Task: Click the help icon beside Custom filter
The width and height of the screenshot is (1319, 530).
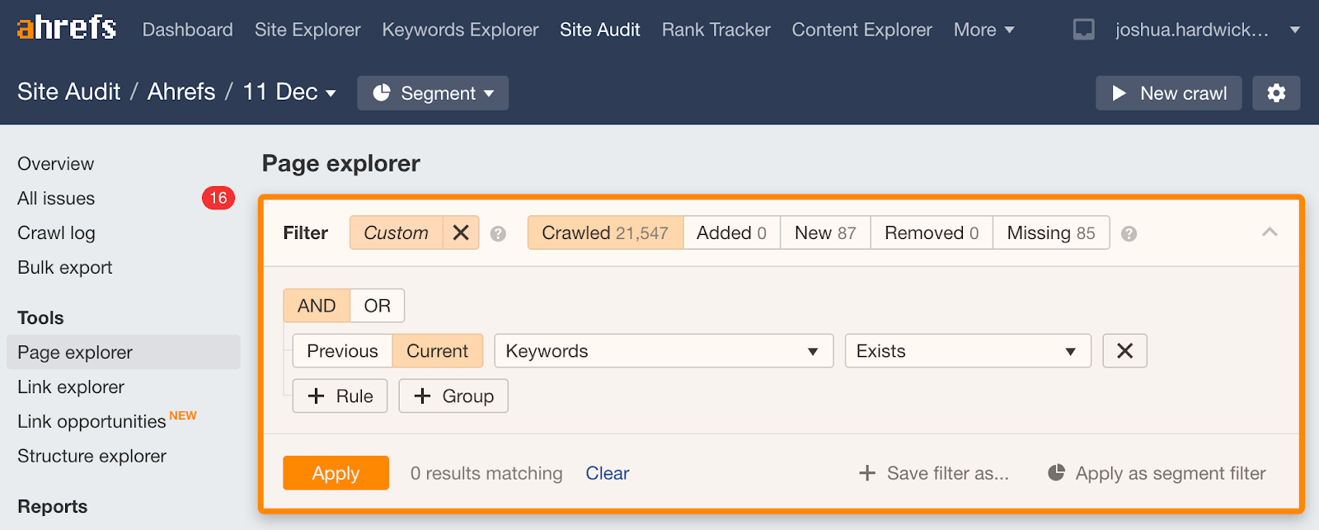Action: coord(498,234)
